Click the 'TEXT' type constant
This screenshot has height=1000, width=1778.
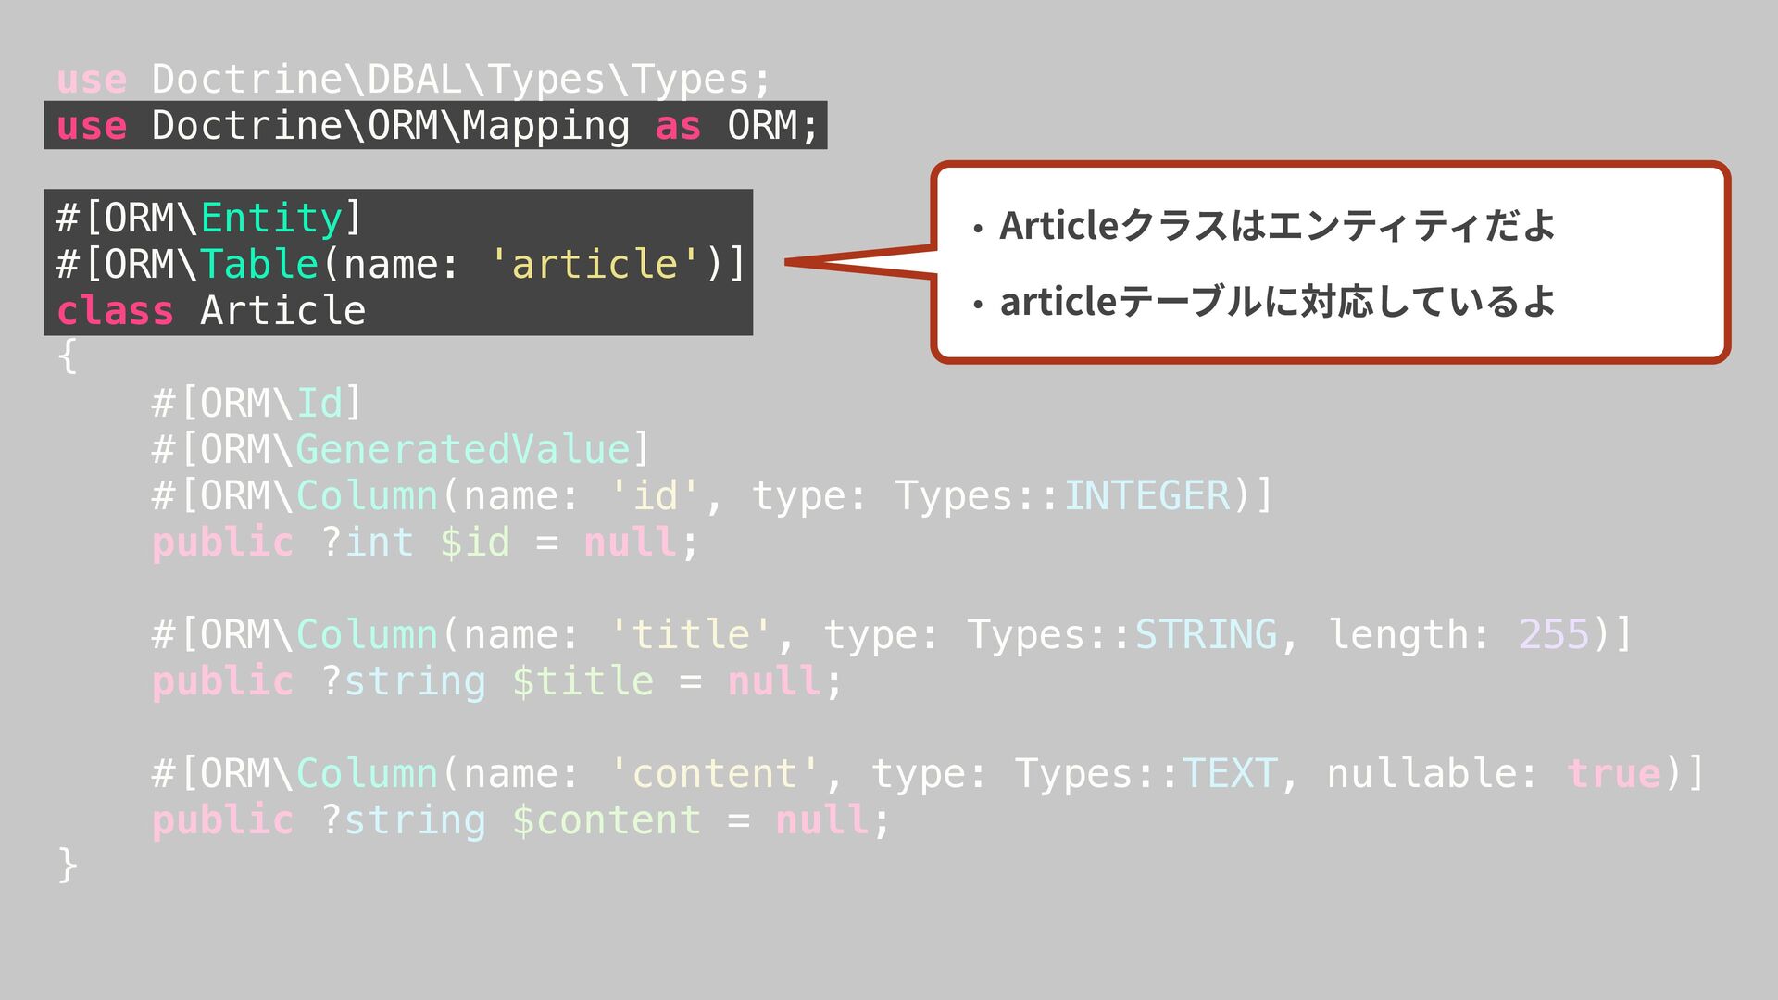point(1229,774)
